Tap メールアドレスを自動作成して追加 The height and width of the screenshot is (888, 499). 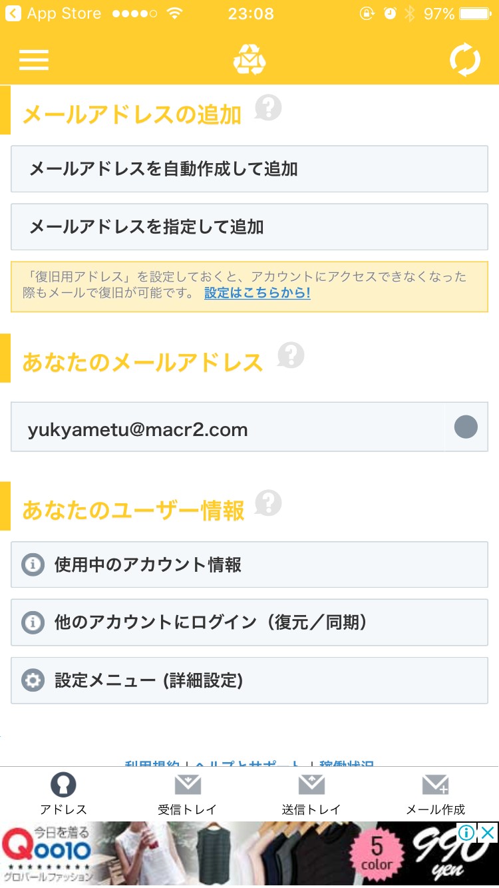tap(249, 169)
